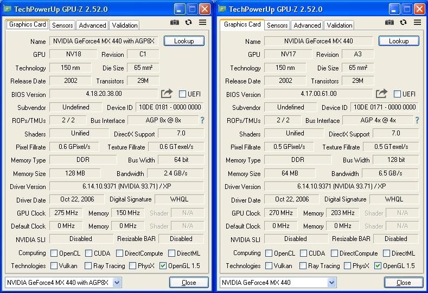This screenshot has width=428, height=293.
Task: Switch to the Advanced tab in the left window
Action: pyautogui.click(x=92, y=25)
